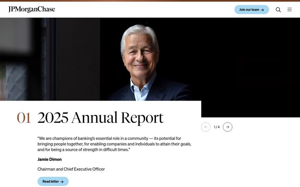Click the banking's essential role quote
Image resolution: width=300 pixels, height=187 pixels.
[114, 144]
